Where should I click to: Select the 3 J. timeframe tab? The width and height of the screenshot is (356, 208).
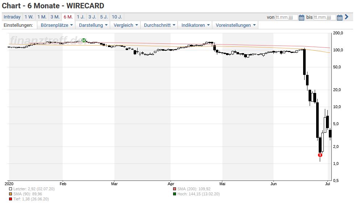(x=92, y=17)
